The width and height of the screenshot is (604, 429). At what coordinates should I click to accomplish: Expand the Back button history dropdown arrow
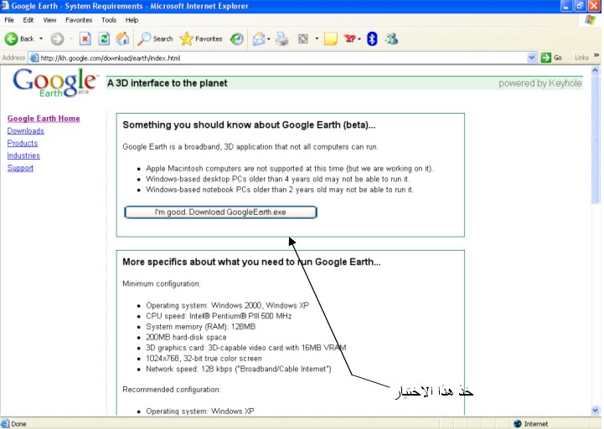coord(41,38)
